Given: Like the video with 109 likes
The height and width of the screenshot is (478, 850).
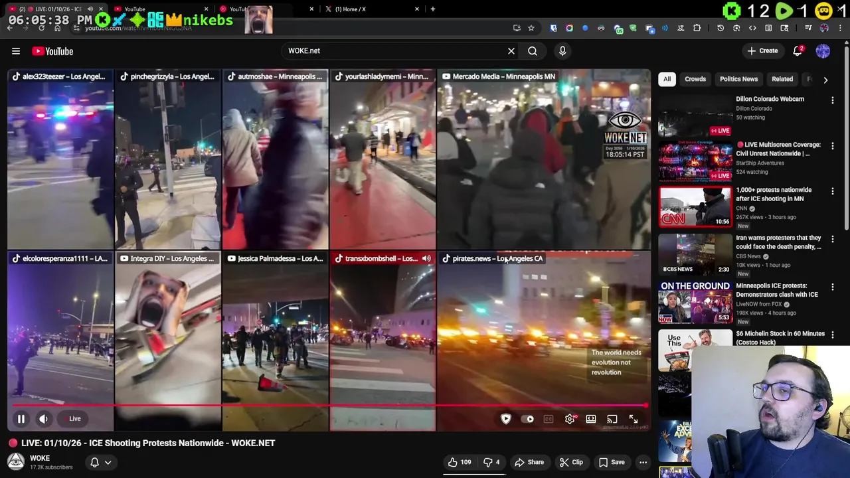Looking at the screenshot, I should [460, 462].
